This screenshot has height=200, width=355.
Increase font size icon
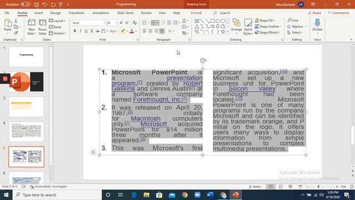pos(121,23)
